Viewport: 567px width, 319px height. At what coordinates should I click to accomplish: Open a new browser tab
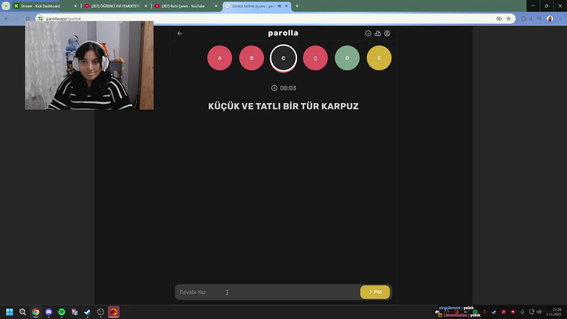pyautogui.click(x=297, y=6)
